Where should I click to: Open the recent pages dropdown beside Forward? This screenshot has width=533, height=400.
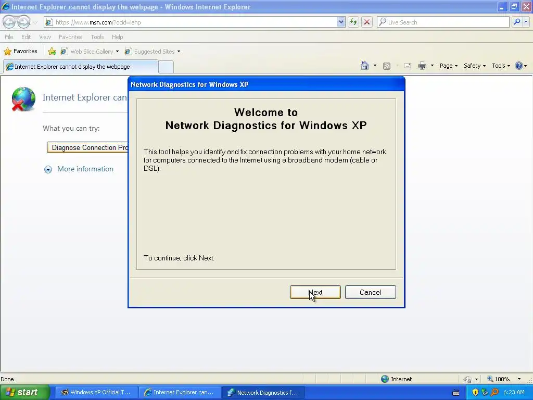pos(35,22)
